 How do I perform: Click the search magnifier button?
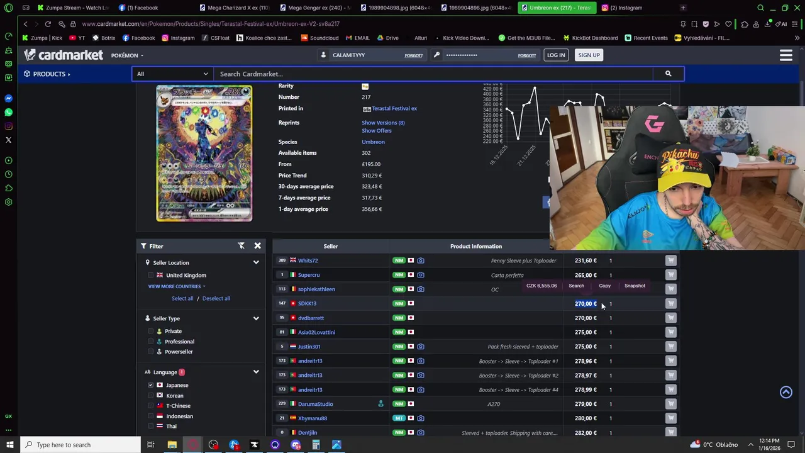pyautogui.click(x=668, y=74)
